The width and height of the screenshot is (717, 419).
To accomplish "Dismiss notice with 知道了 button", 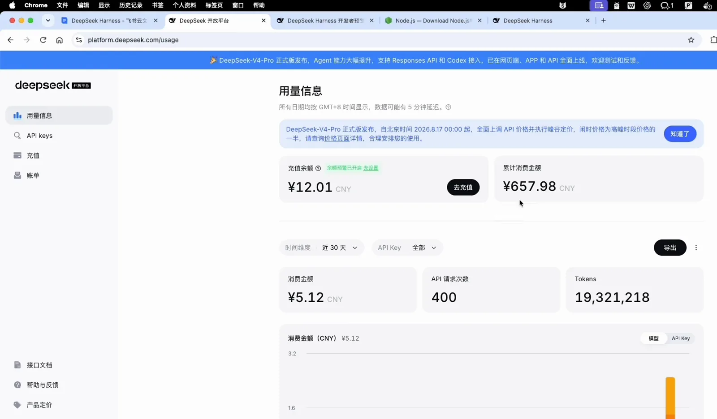I will (x=680, y=134).
